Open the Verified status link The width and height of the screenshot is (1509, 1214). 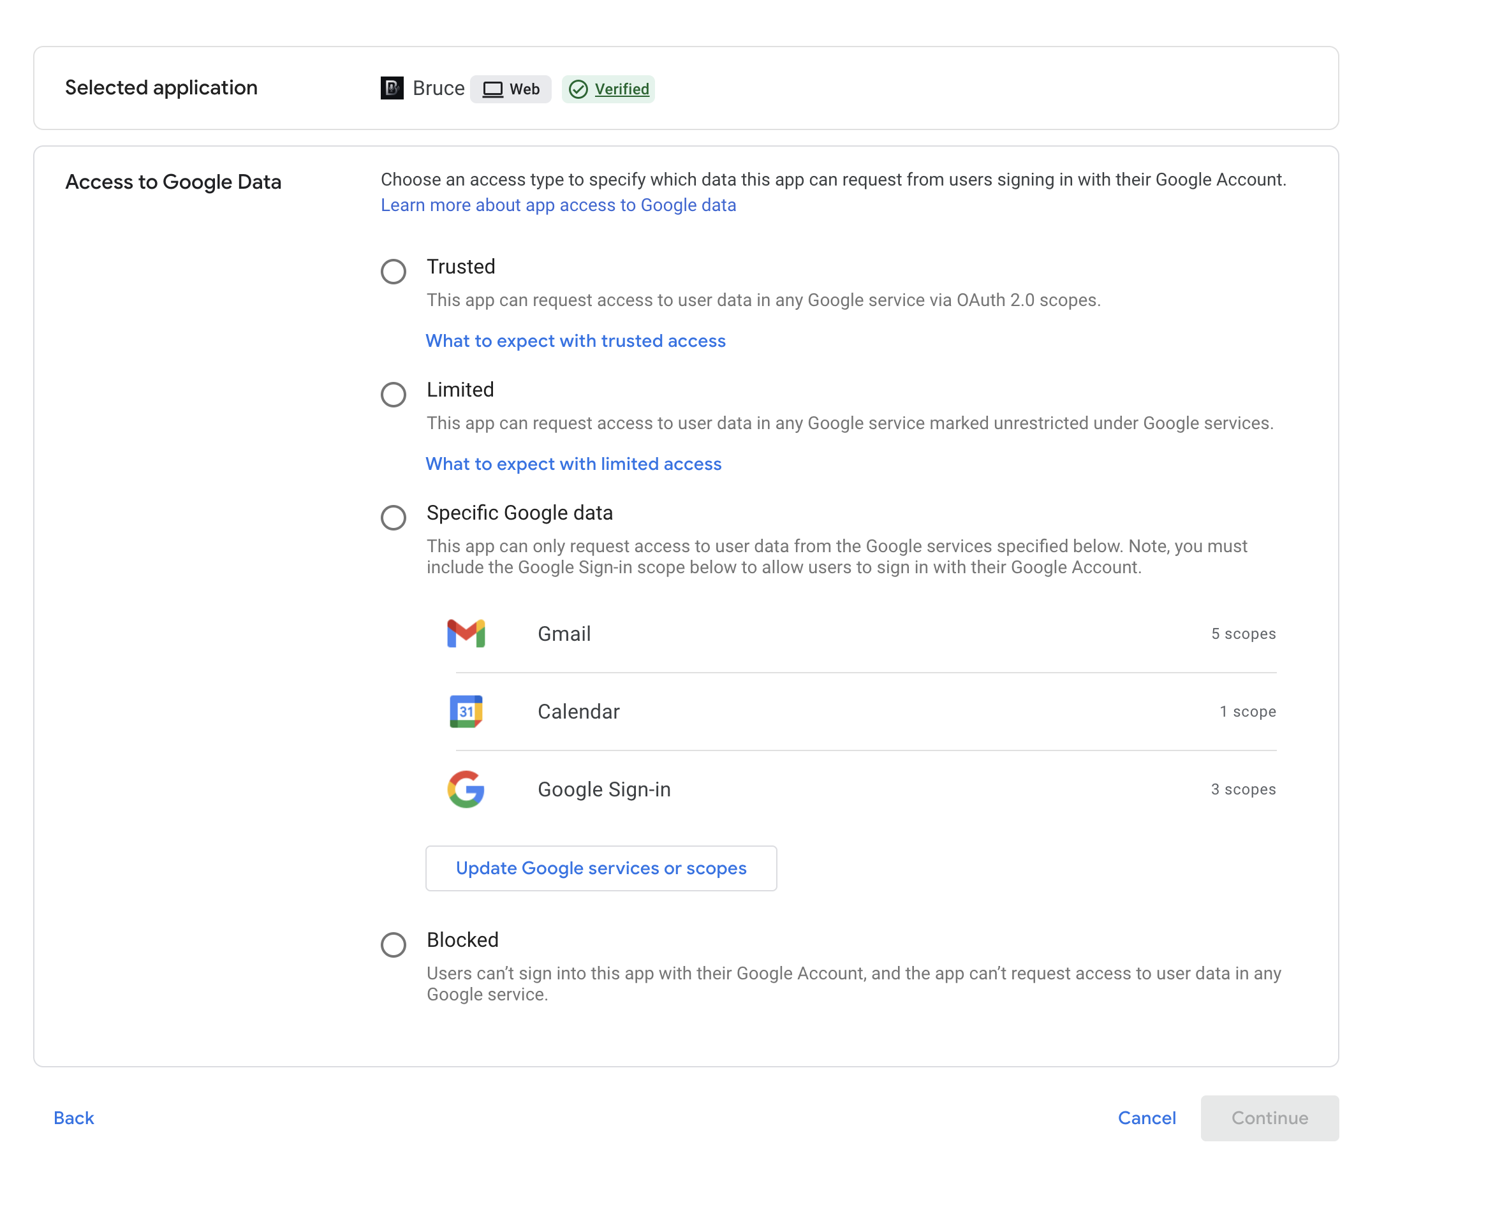tap(622, 89)
